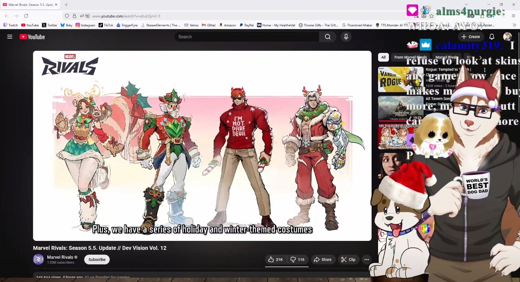This screenshot has height=282, width=520.
Task: Open the Thumbnail Maker bookmark
Action: 357,25
